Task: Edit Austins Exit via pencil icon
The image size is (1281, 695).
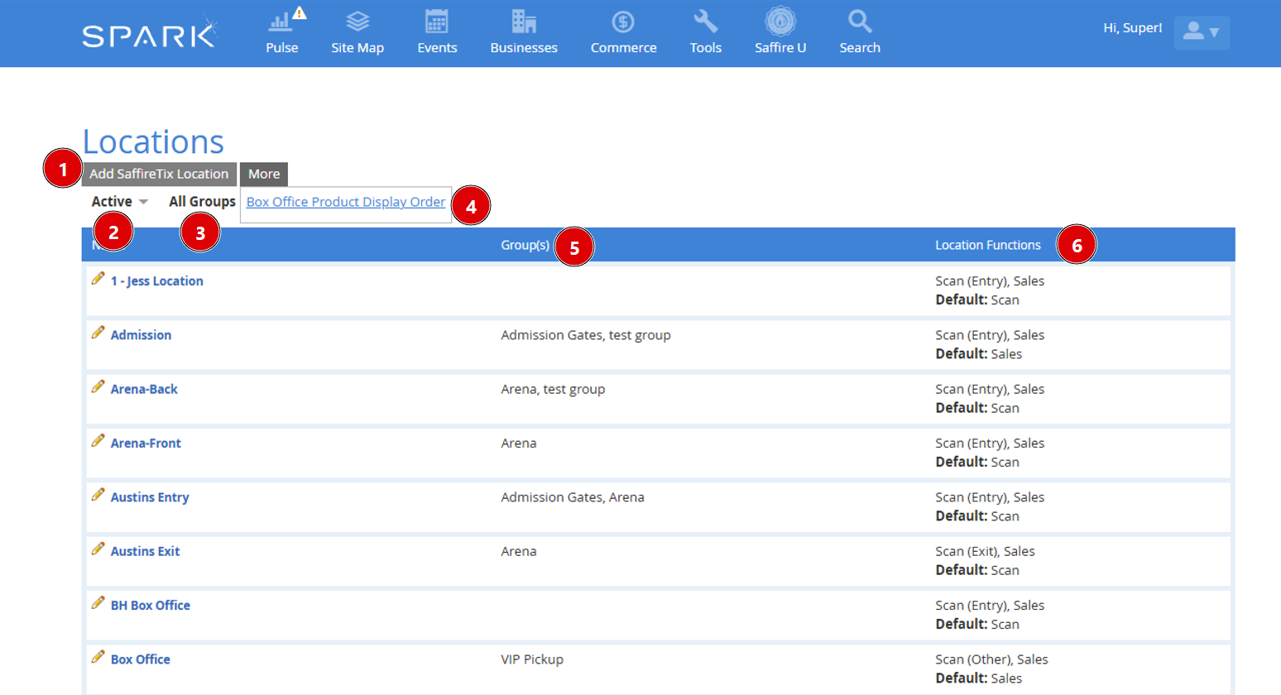Action: pyautogui.click(x=98, y=549)
